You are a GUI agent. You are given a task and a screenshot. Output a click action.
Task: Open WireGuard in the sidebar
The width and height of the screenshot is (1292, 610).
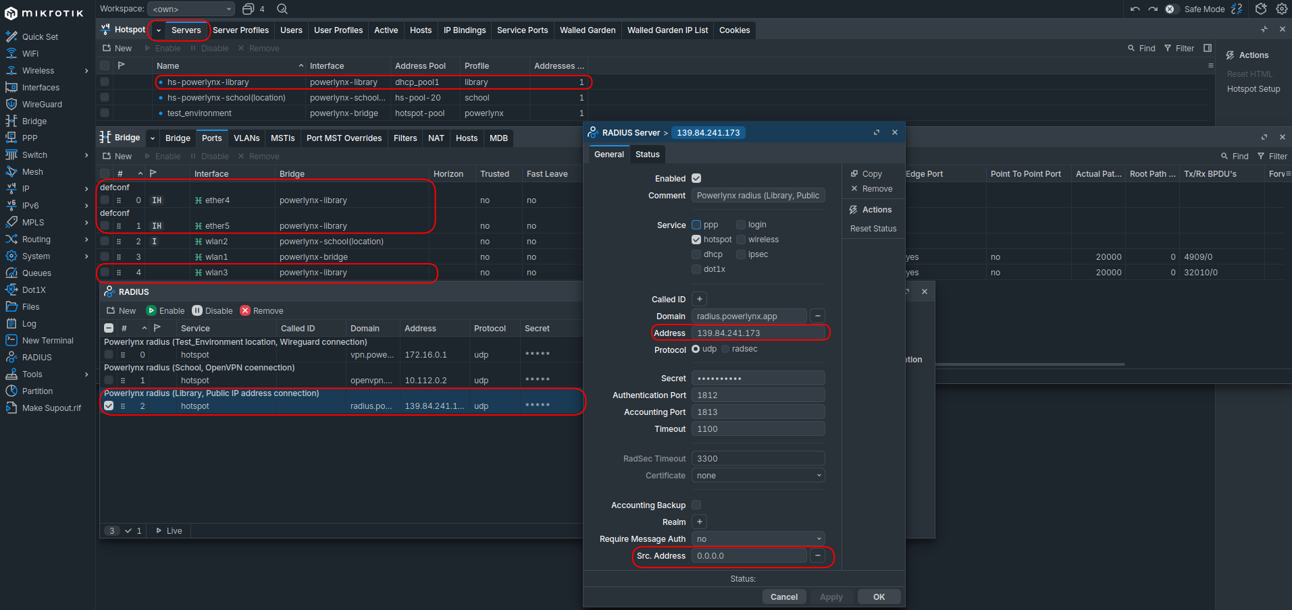[41, 105]
